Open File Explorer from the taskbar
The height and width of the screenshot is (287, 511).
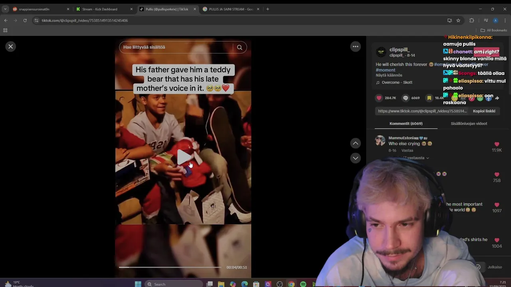(221, 284)
